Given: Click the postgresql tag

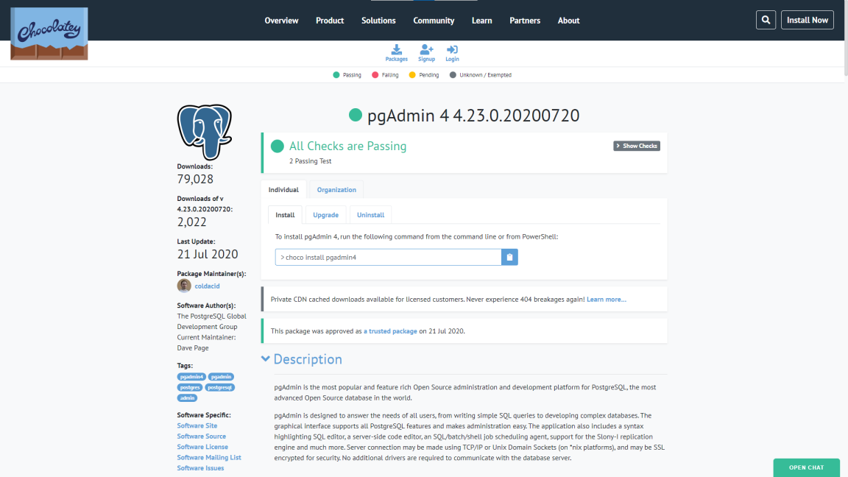Looking at the screenshot, I should pyautogui.click(x=220, y=387).
